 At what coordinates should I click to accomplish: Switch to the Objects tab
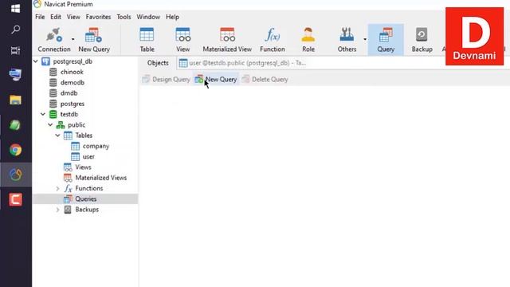[158, 63]
